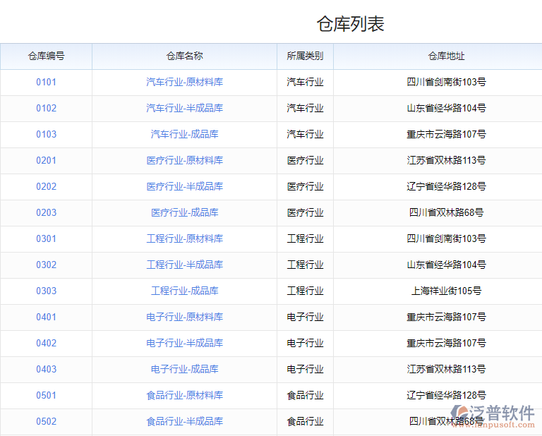Select the 医疗行业 category cell in row 0203

[x=305, y=212]
